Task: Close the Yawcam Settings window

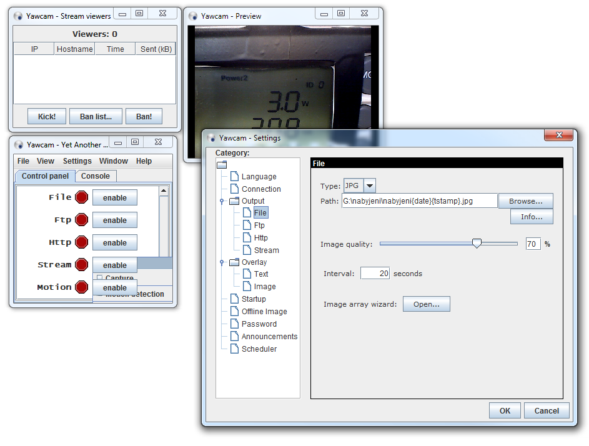Action: pos(559,136)
